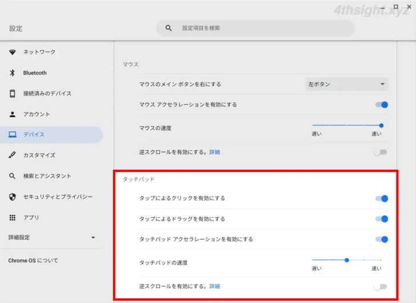Open アプリ section
Viewport: 416px width, 303px height.
pyautogui.click(x=51, y=218)
